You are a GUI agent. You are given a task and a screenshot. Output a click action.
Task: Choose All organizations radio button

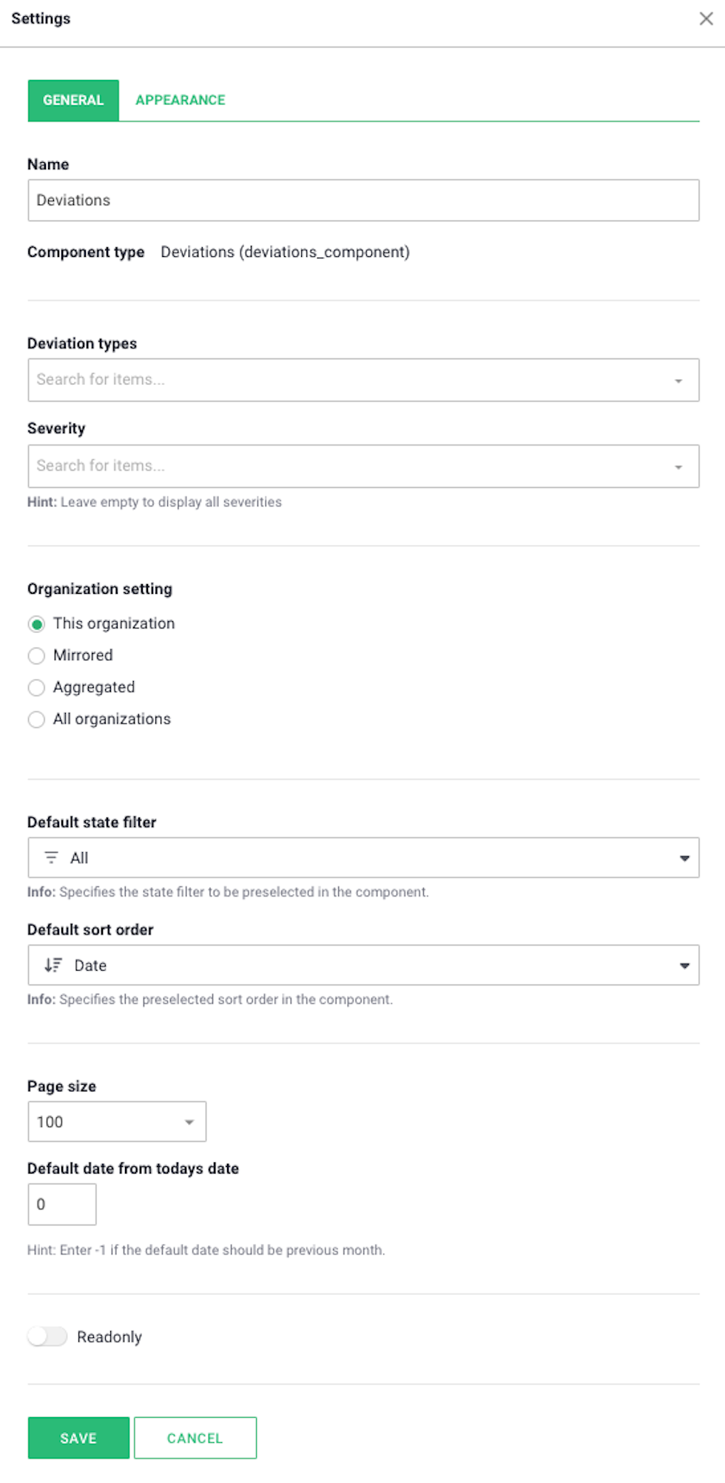[36, 720]
